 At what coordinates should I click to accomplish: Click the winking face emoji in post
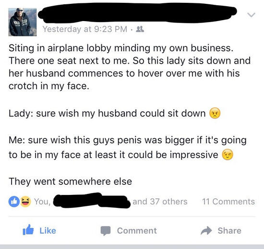pos(228,154)
